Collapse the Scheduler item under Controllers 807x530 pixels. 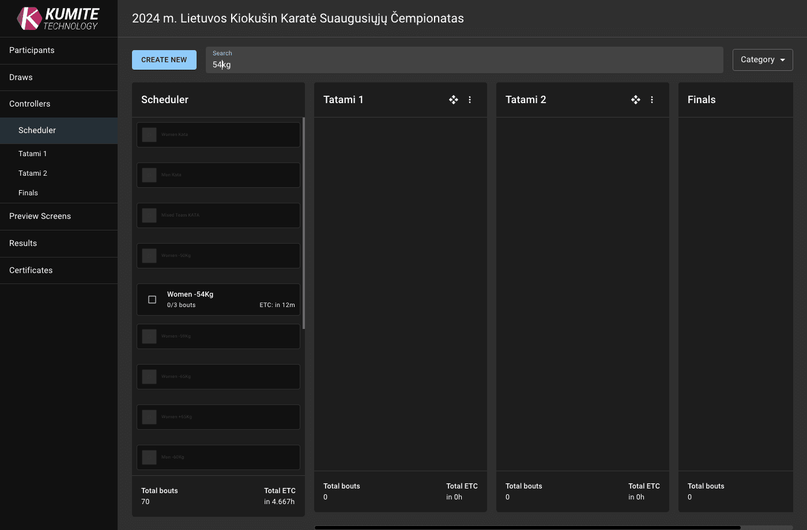coord(37,130)
